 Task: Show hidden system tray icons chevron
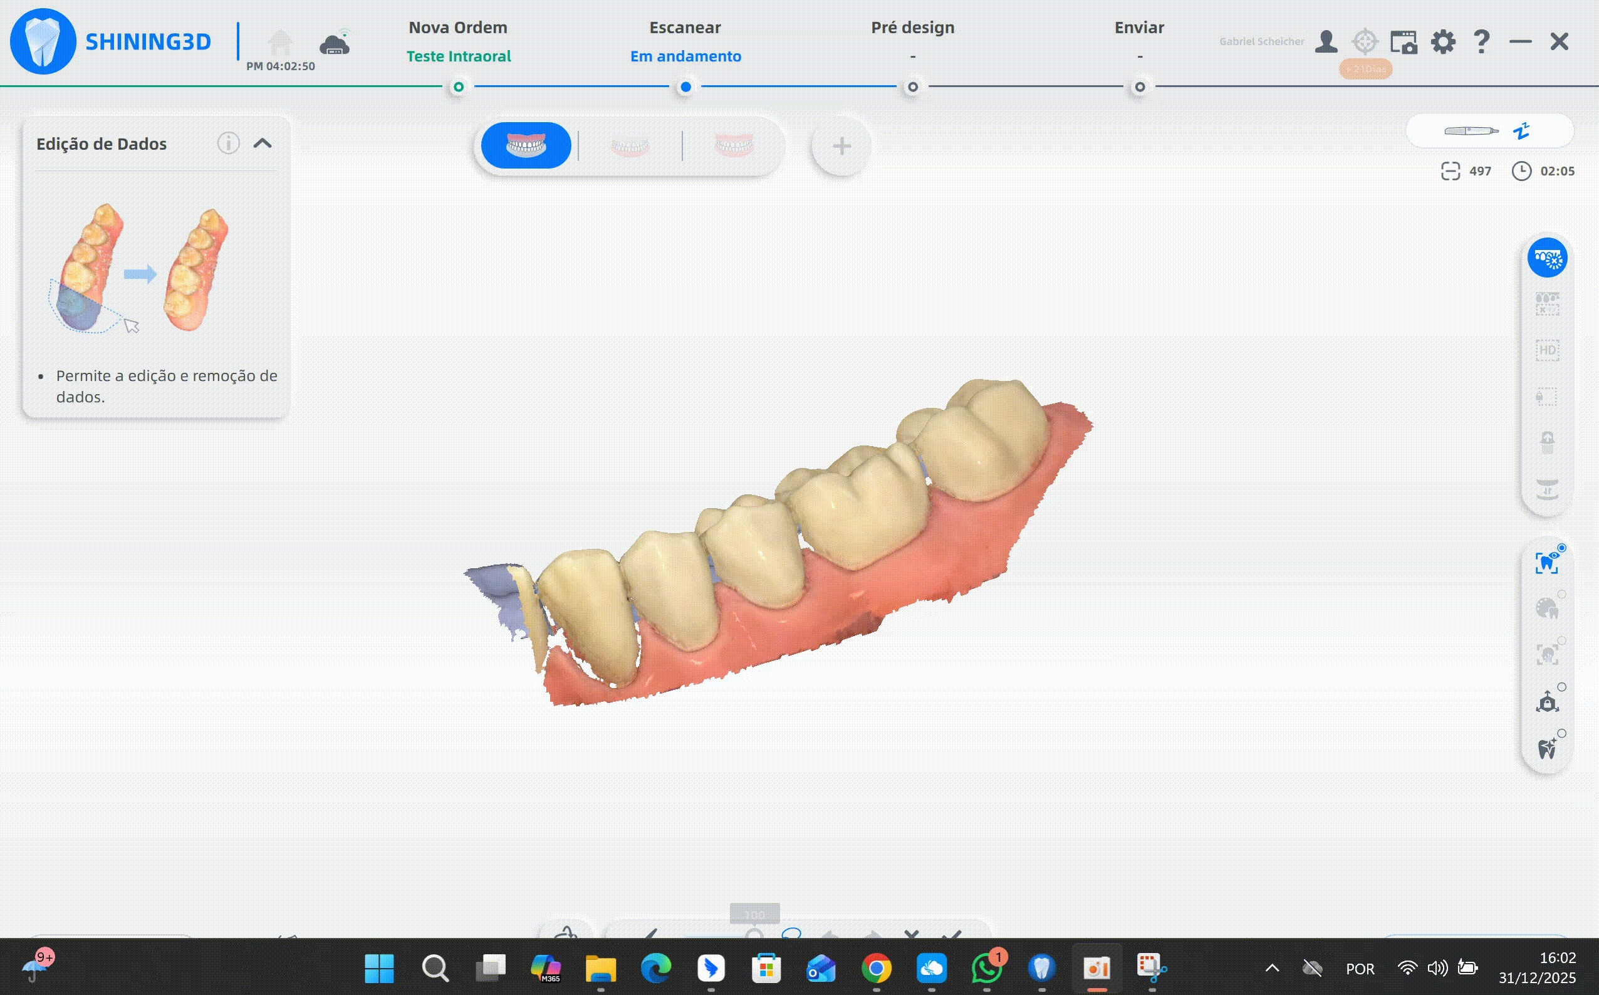pos(1272,968)
